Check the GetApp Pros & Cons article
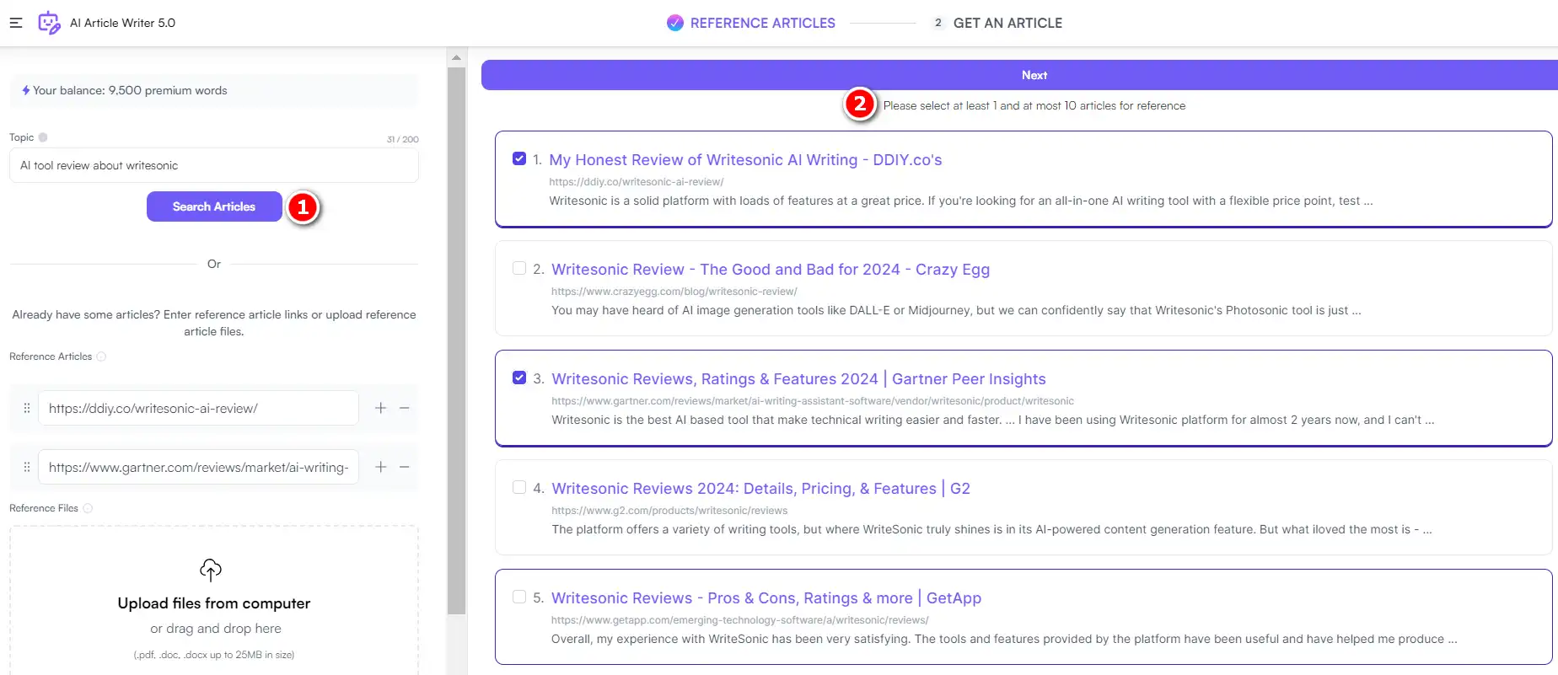The width and height of the screenshot is (1558, 675). pos(519,597)
